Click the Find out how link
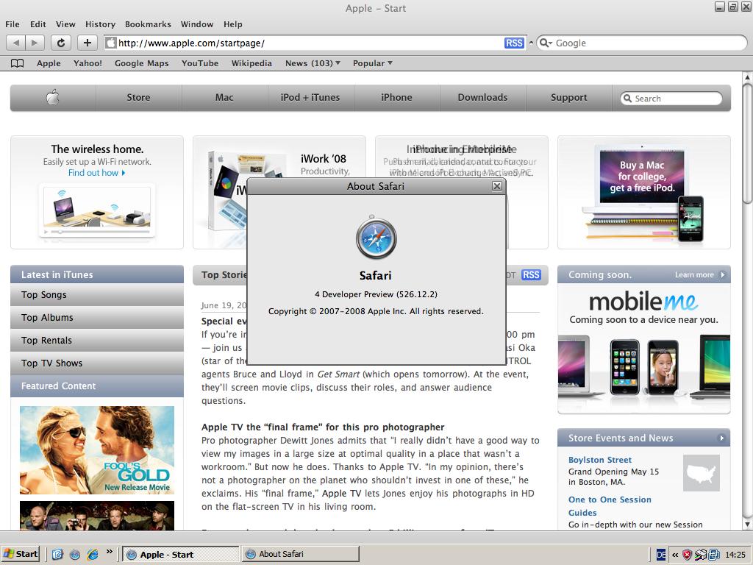The width and height of the screenshot is (753, 565). point(96,173)
